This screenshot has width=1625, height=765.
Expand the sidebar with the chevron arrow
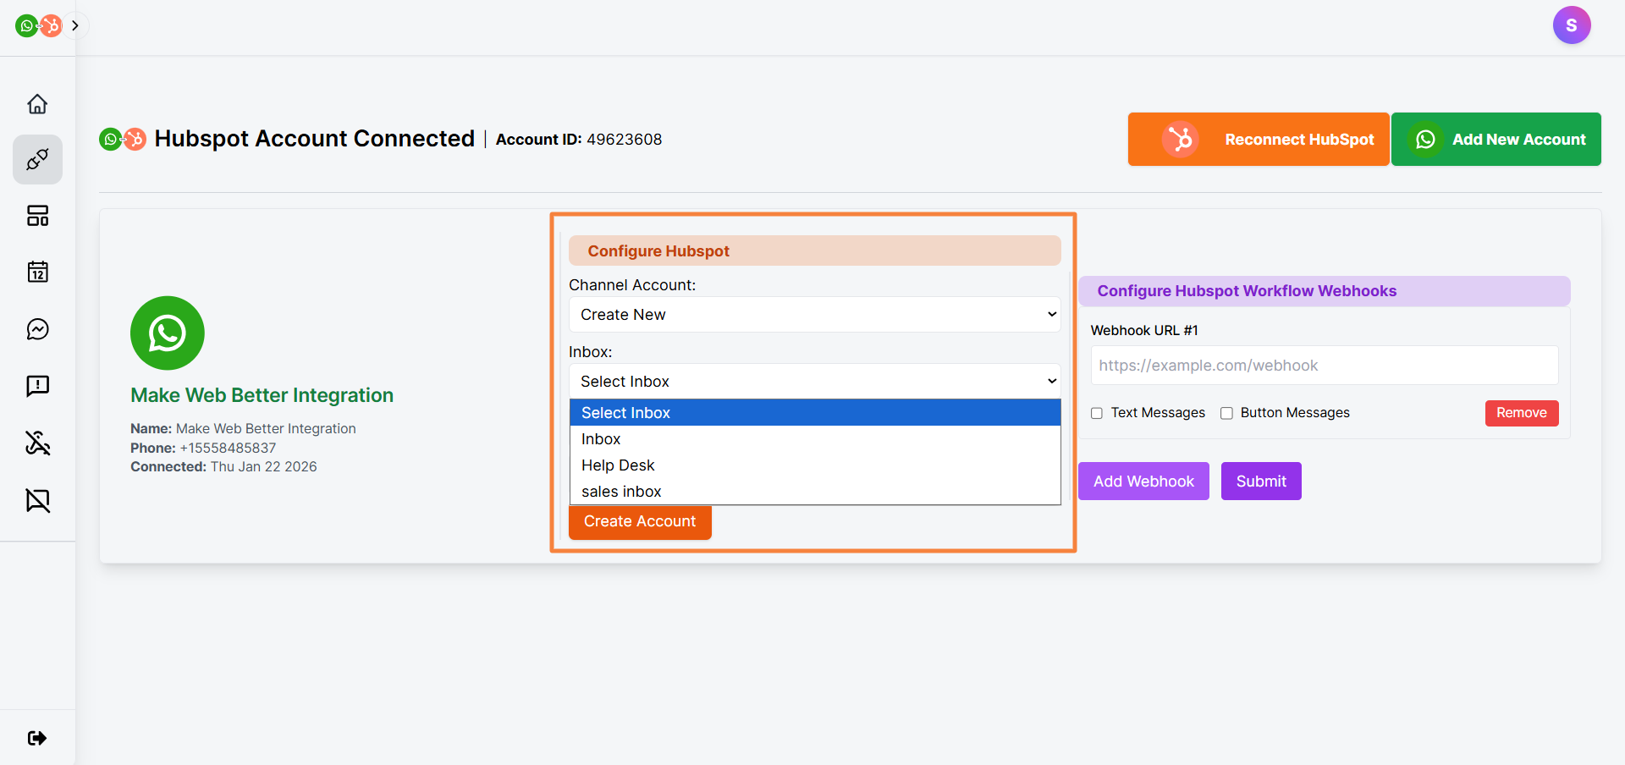tap(74, 25)
